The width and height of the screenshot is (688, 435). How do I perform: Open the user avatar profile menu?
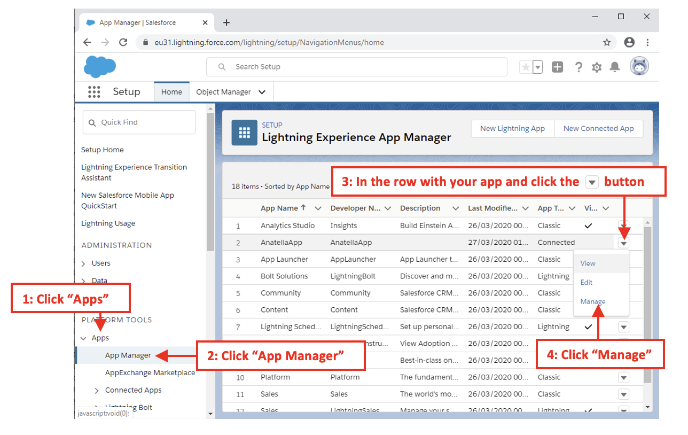[639, 66]
